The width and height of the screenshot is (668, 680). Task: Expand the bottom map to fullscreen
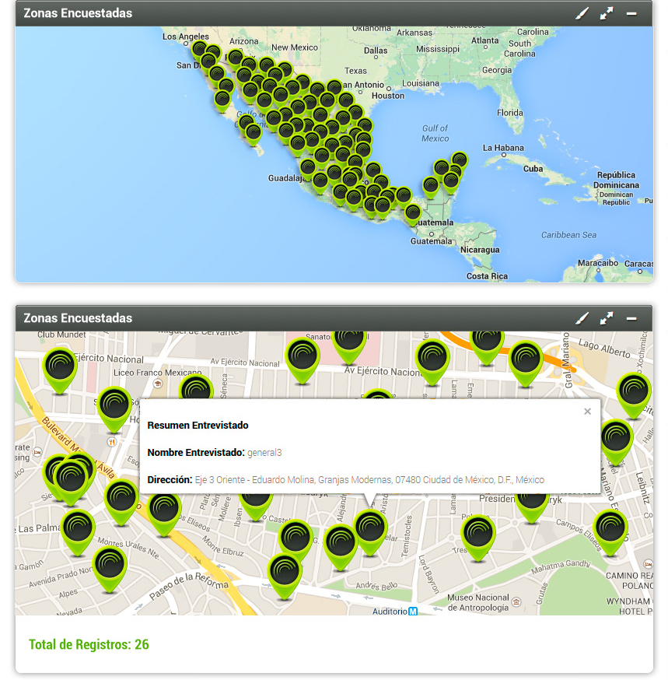click(607, 318)
